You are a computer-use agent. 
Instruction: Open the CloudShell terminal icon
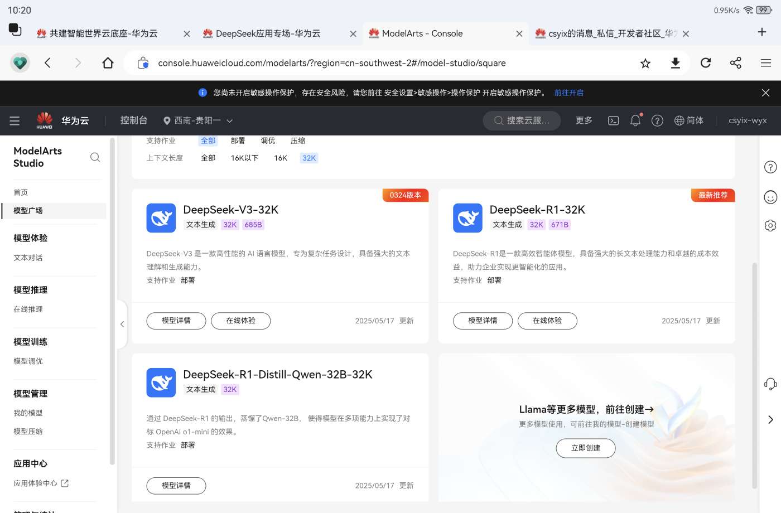point(614,120)
